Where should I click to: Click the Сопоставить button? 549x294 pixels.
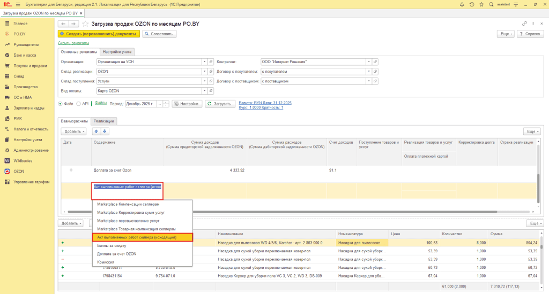[159, 34]
